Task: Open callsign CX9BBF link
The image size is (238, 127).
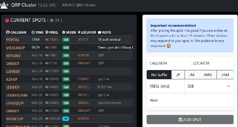Action: (13, 71)
